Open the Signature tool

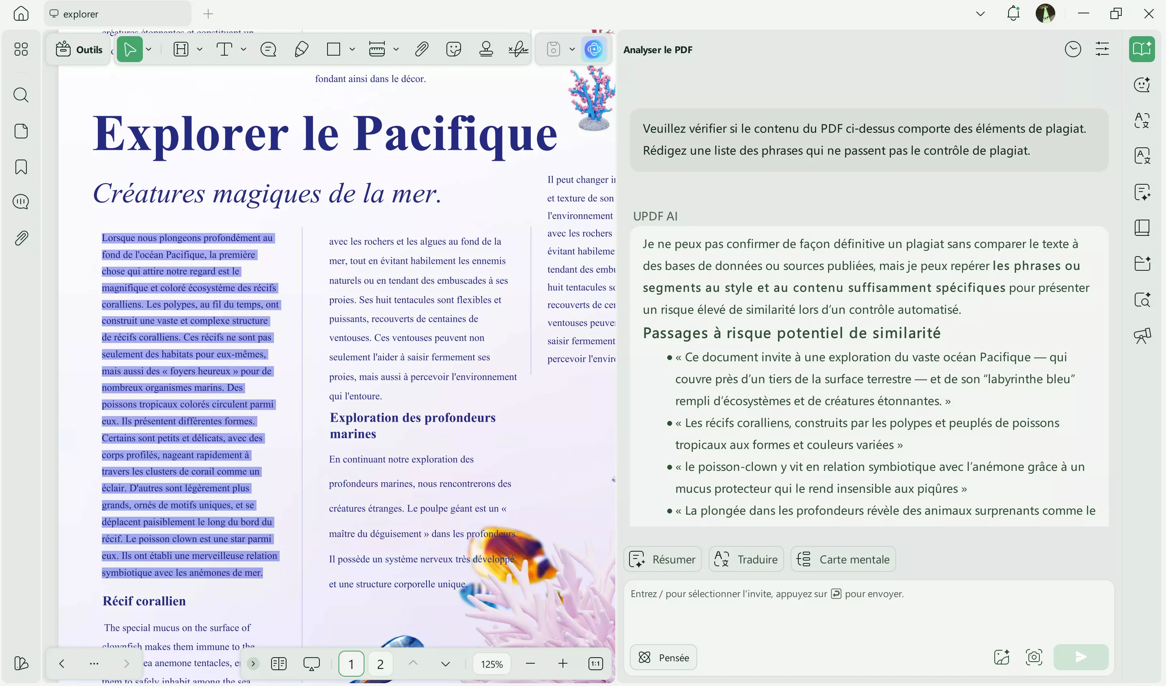coord(518,49)
